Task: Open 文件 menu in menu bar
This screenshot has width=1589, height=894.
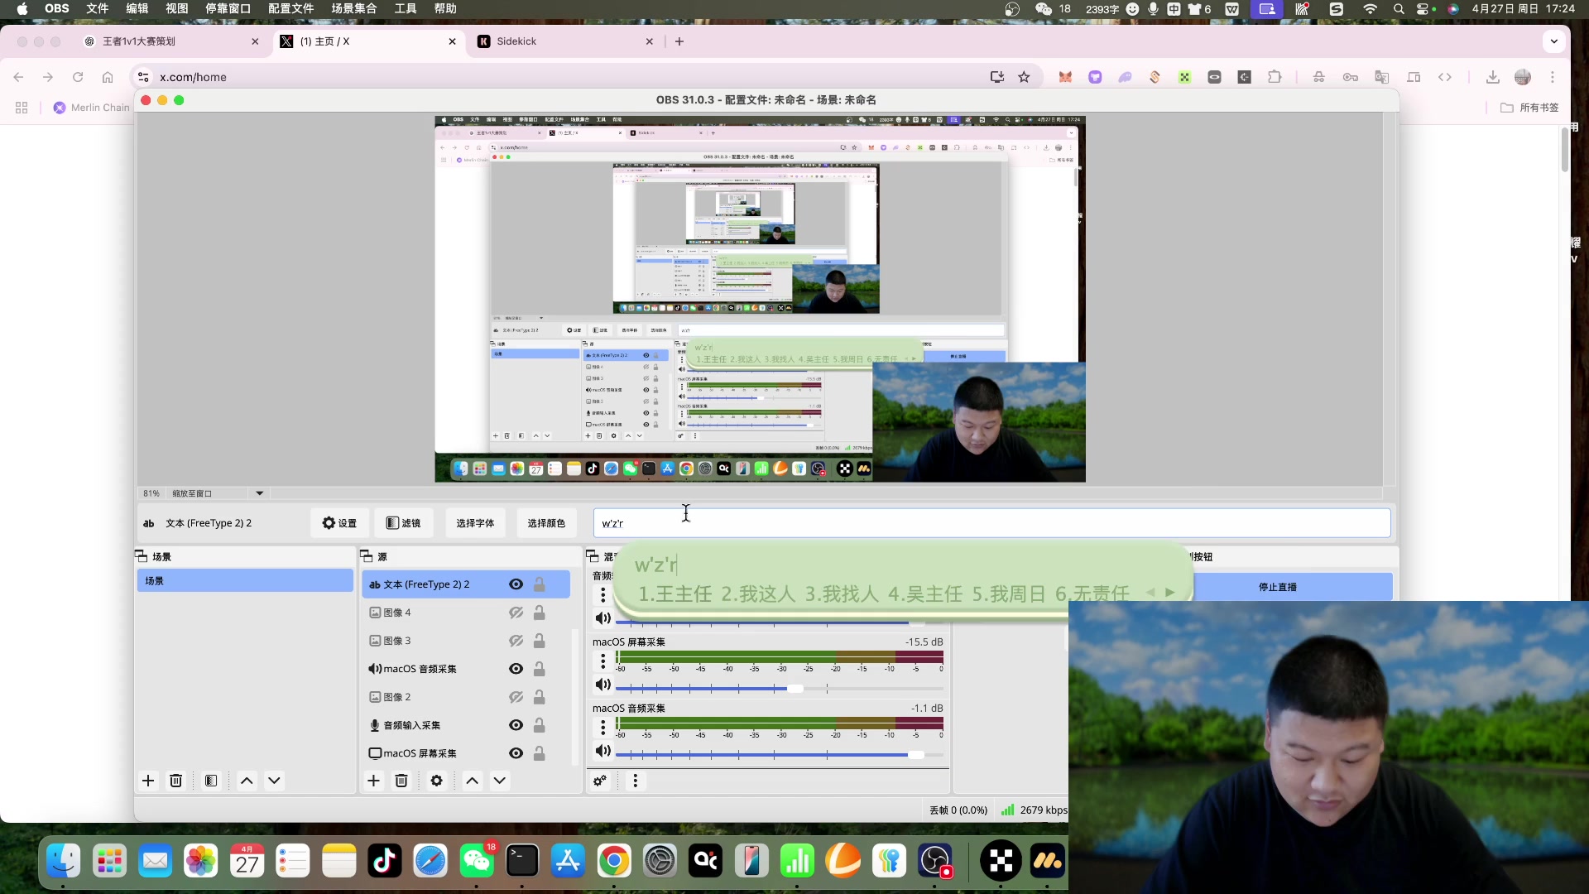Action: (x=98, y=8)
